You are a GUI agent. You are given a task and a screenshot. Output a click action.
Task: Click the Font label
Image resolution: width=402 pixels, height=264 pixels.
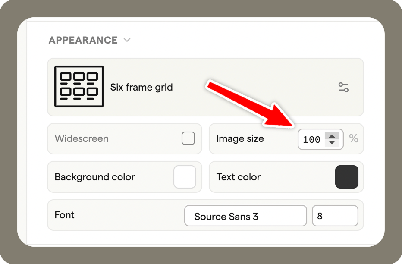[x=65, y=215]
